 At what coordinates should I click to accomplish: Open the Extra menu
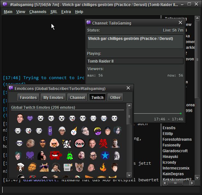coord(66,12)
